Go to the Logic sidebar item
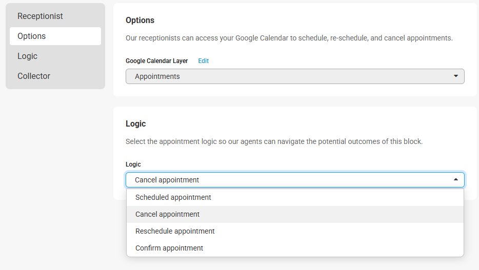This screenshot has width=479, height=270. pos(28,56)
